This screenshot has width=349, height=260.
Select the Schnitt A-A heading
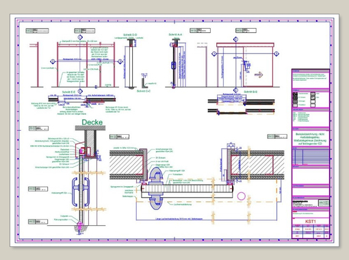(x=175, y=34)
